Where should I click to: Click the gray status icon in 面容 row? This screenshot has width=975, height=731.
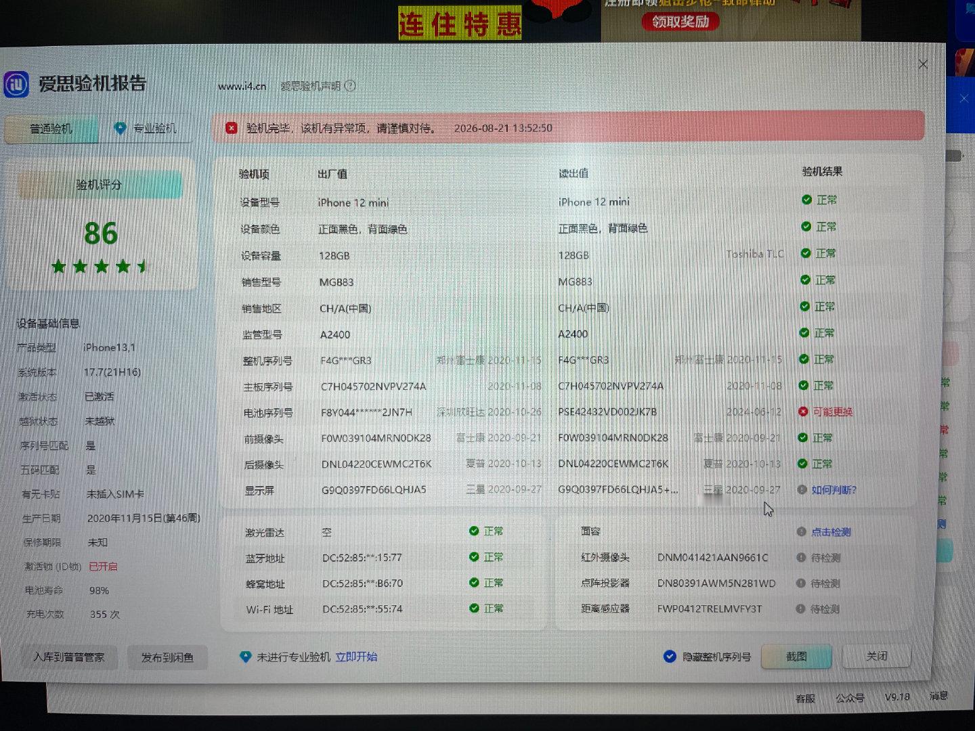(x=801, y=532)
